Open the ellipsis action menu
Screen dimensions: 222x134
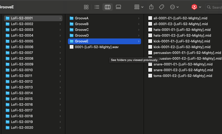click(174, 7)
